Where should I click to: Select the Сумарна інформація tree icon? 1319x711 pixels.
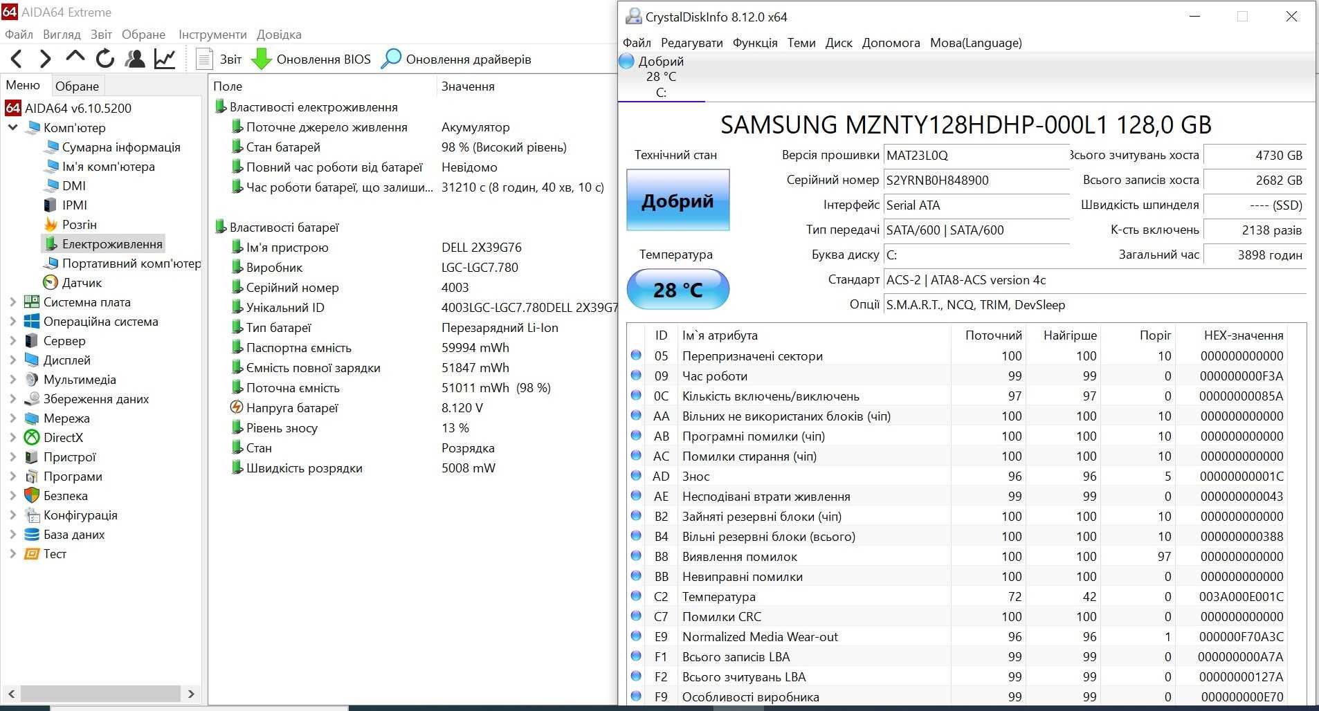coord(51,147)
